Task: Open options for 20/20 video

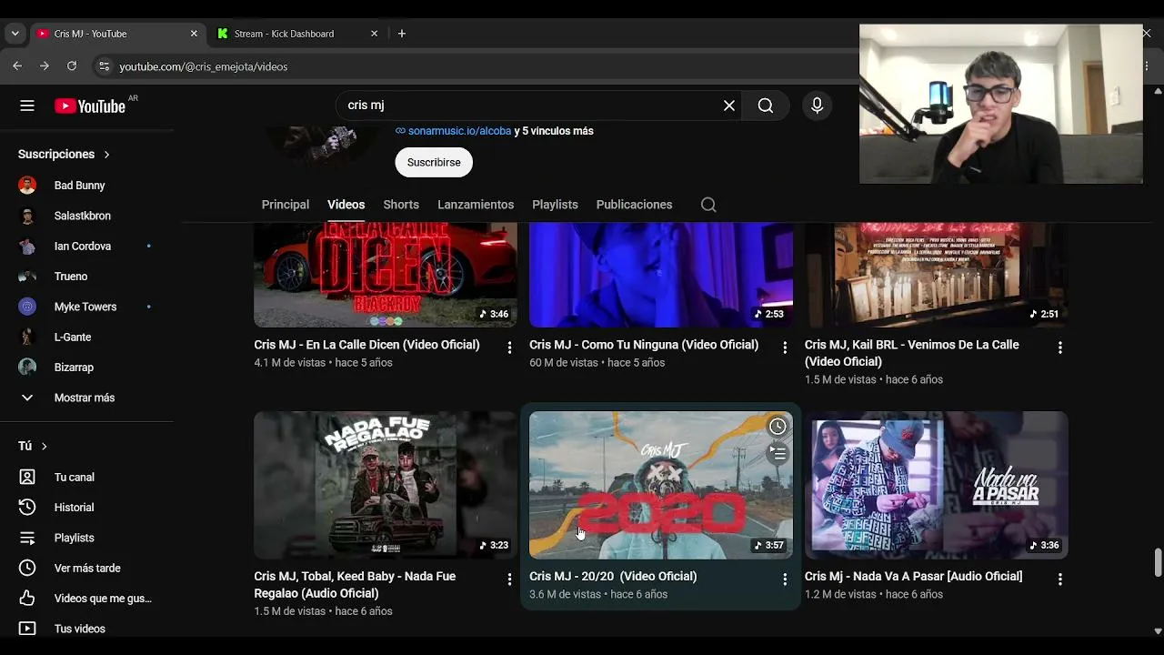Action: pos(785,579)
